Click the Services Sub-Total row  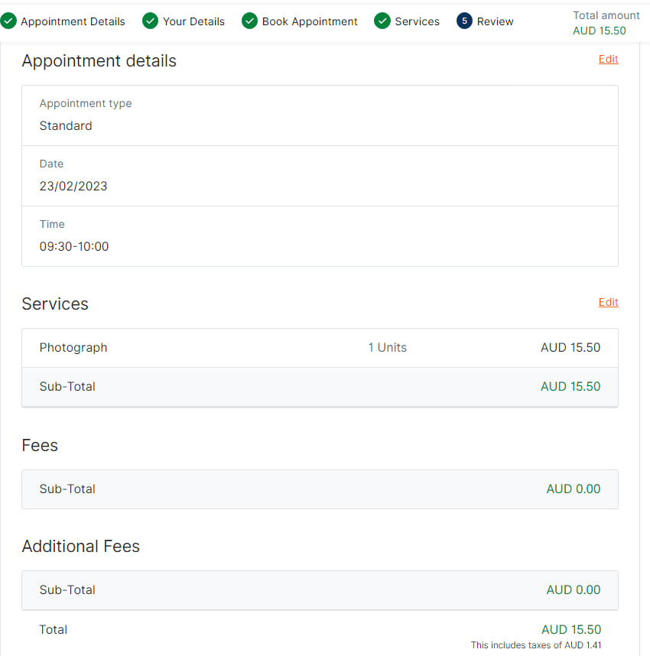tap(320, 387)
